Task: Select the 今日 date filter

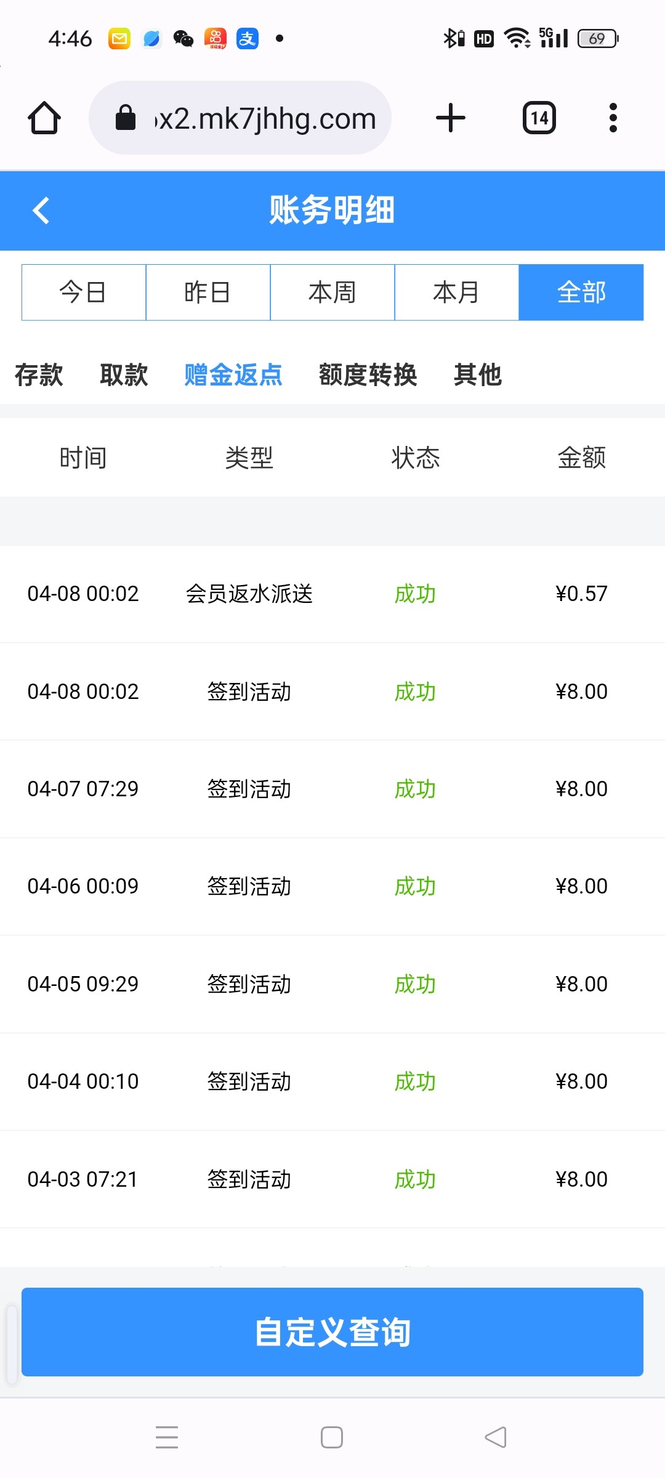Action: [x=84, y=293]
